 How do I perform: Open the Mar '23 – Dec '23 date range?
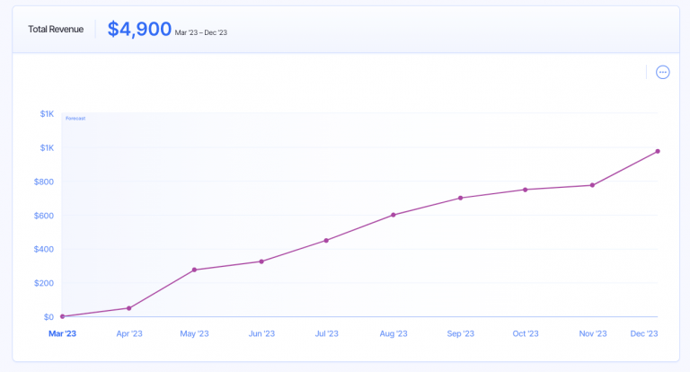[x=200, y=32]
